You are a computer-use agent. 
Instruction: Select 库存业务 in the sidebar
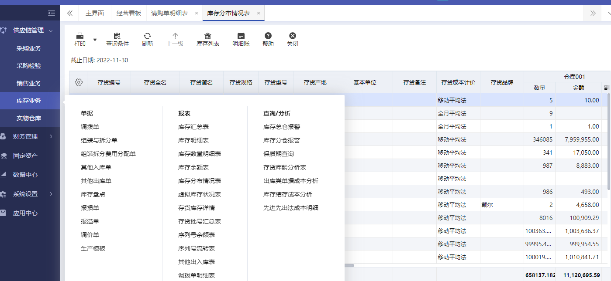30,101
